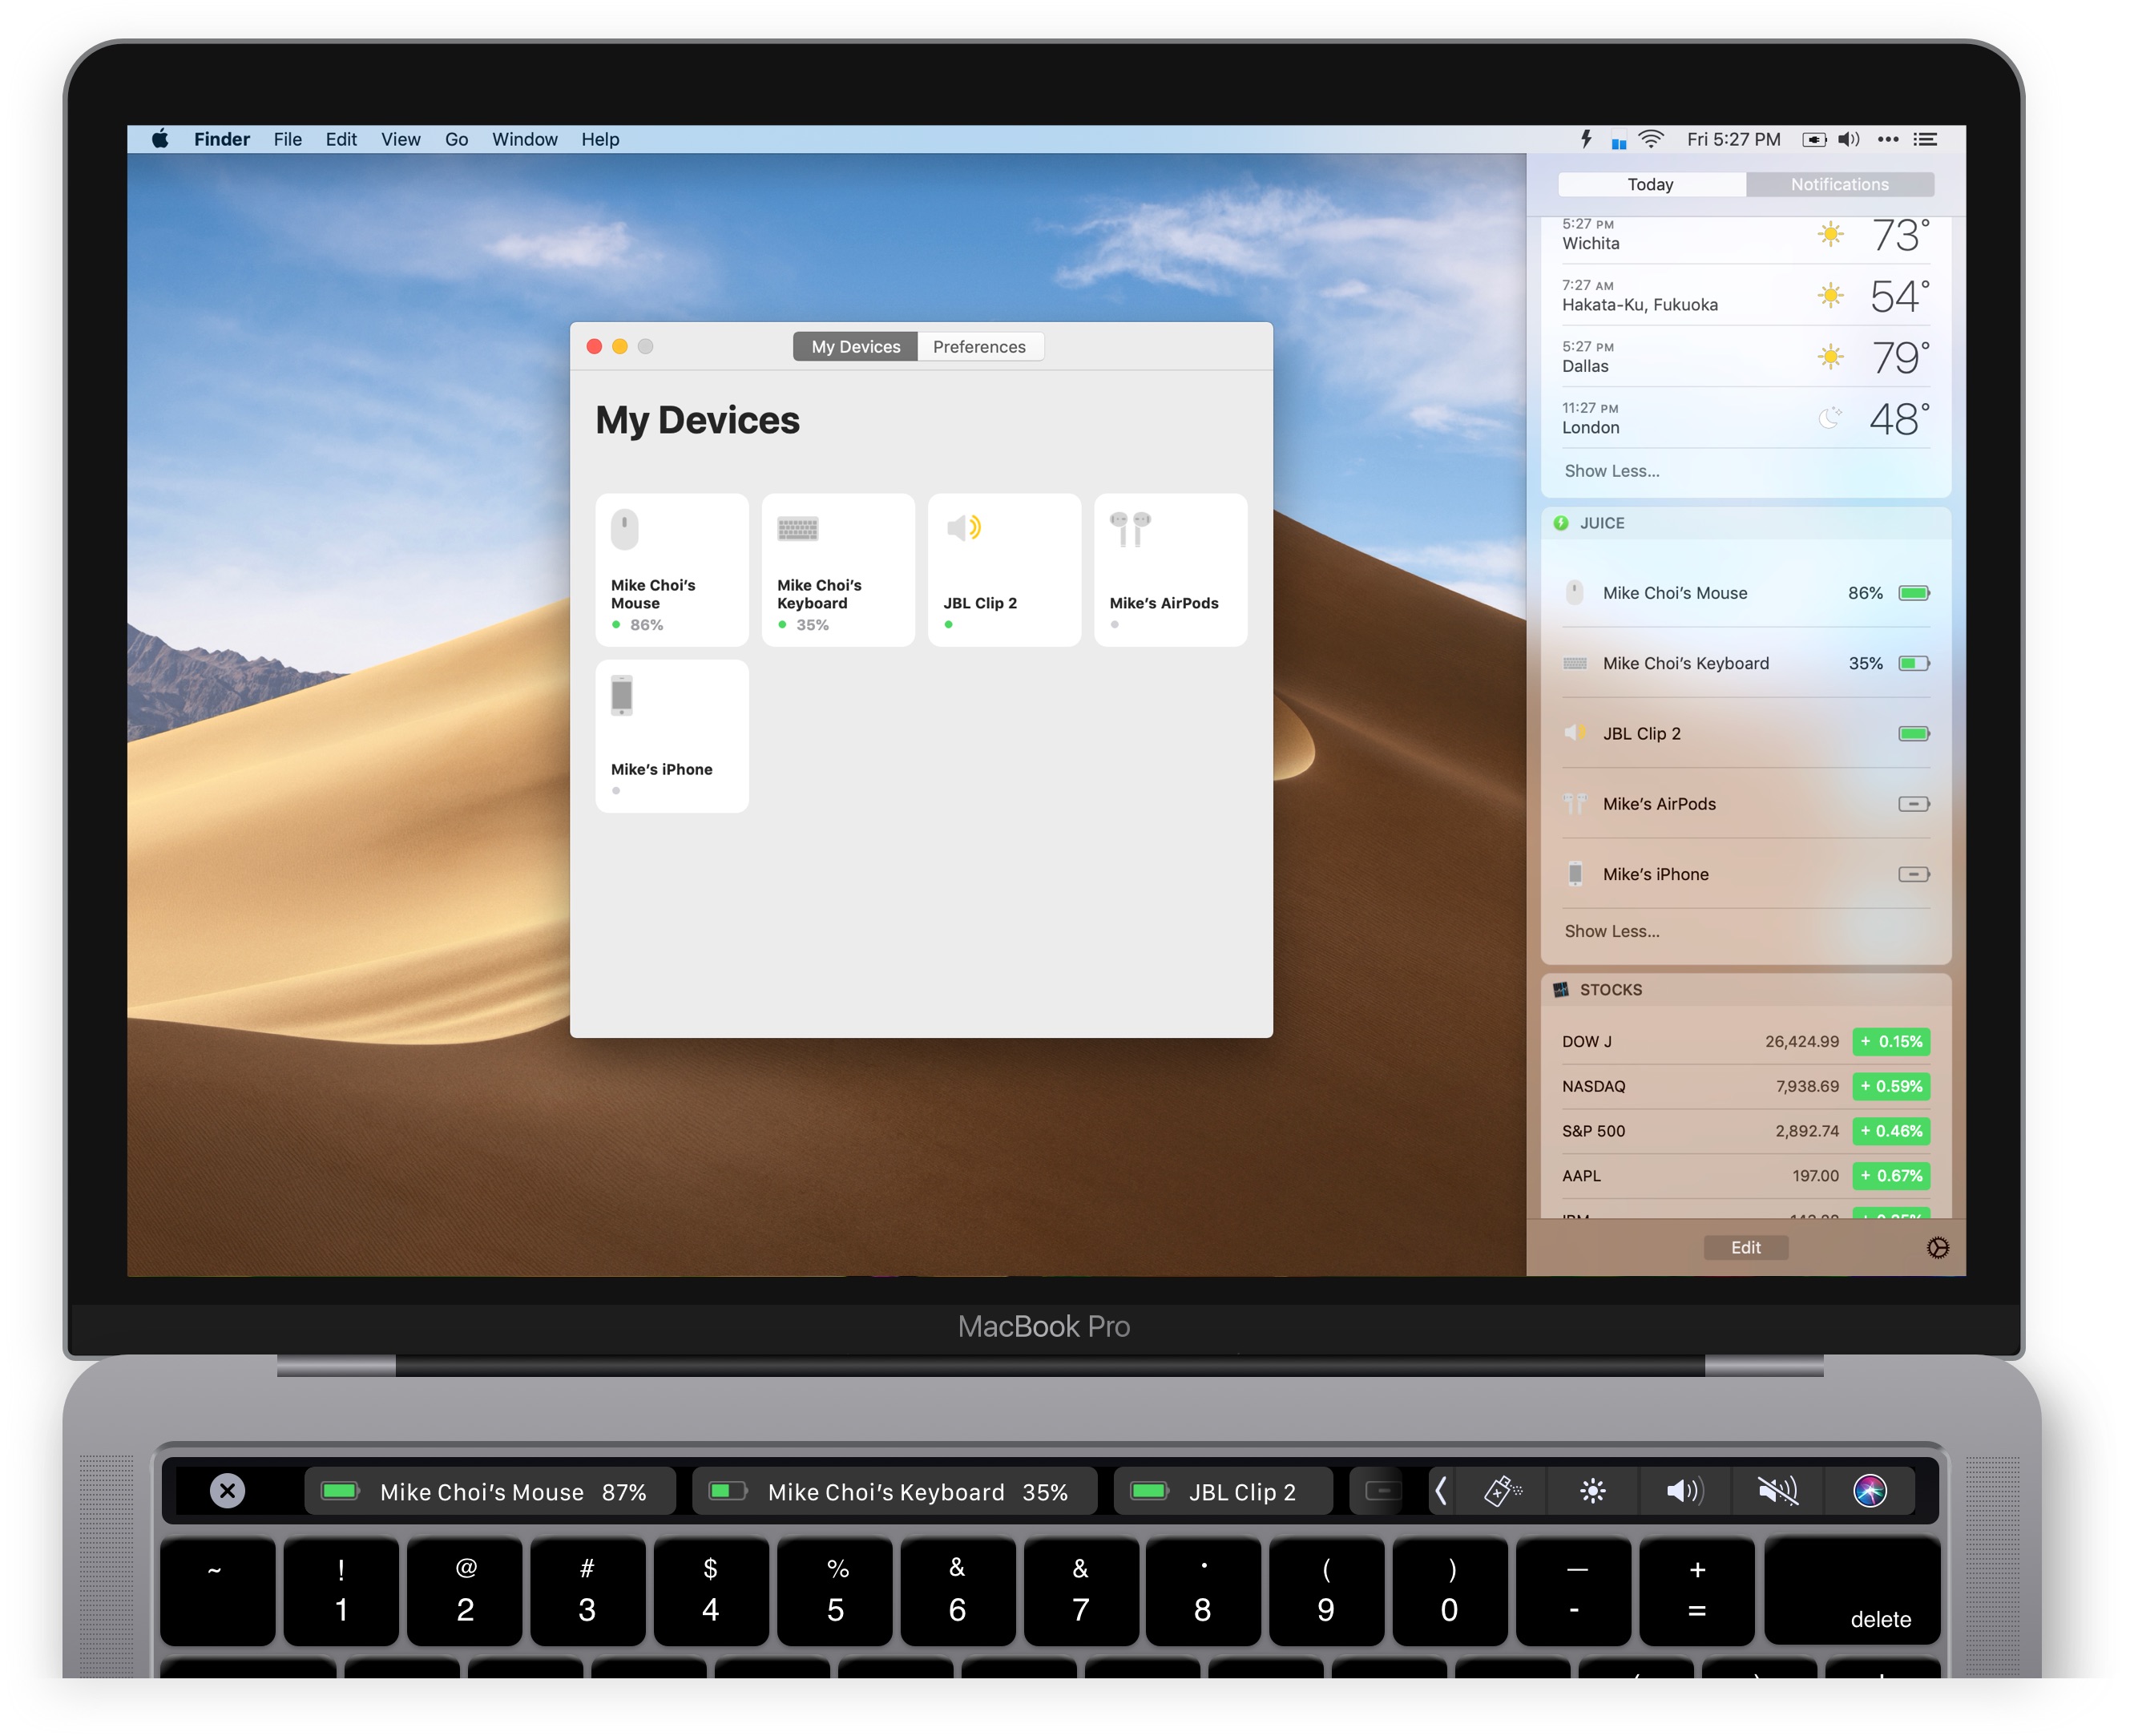This screenshot has height=1736, width=2130.
Task: Open notification center settings gear
Action: click(x=1937, y=1247)
